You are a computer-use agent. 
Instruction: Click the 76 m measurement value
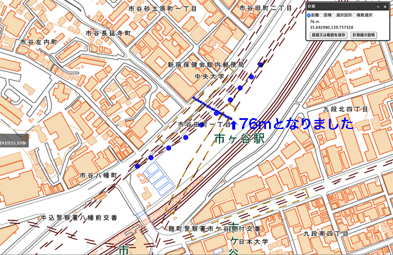click(314, 22)
